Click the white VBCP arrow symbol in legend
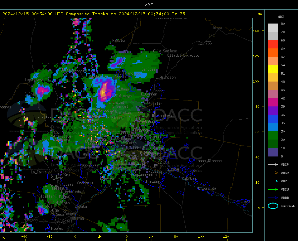Viewport: 298px width, 241px height. (x=273, y=164)
